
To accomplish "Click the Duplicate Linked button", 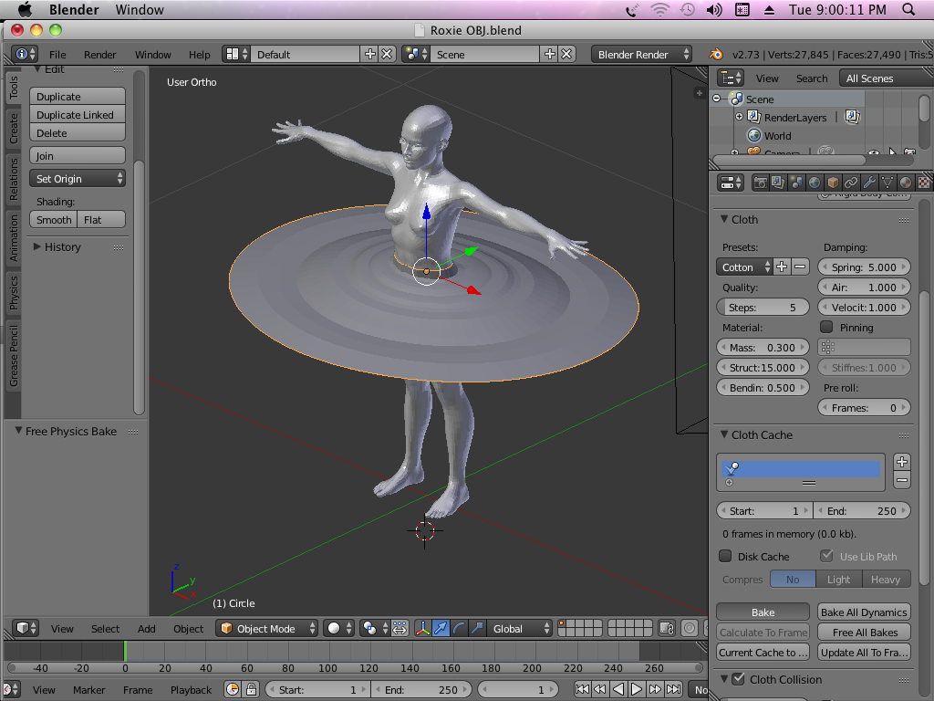I will pyautogui.click(x=77, y=115).
